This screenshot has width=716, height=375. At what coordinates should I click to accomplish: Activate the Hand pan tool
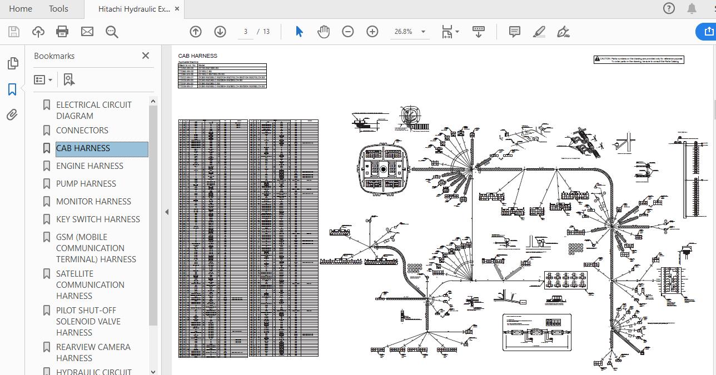[x=324, y=32]
